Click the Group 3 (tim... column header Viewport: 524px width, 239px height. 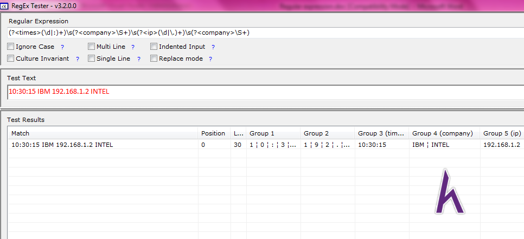pyautogui.click(x=382, y=133)
